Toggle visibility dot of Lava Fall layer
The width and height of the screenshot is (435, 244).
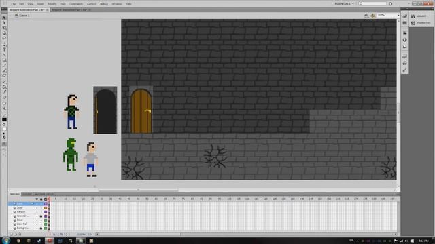tap(37, 224)
